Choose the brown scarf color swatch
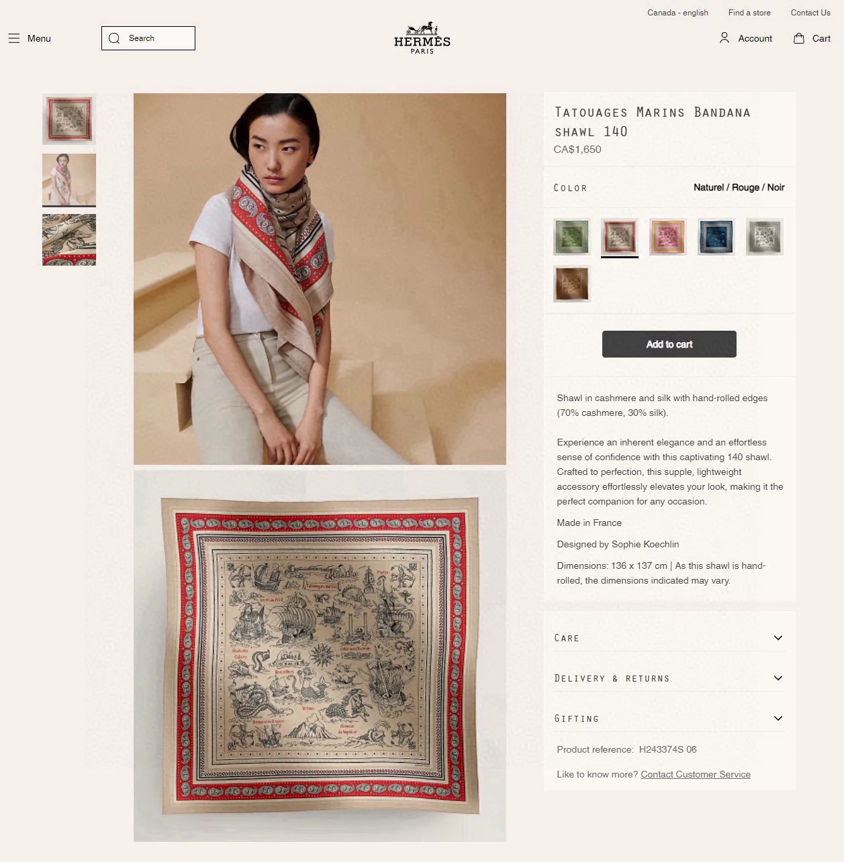Screen dimensions: 844x862 click(x=572, y=284)
